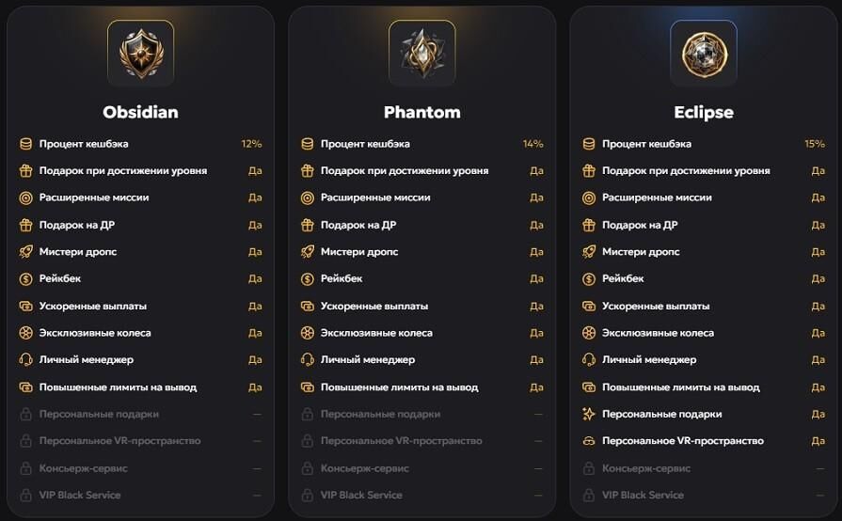
Task: Click Повышенные лимиты на вывод in Eclipse
Action: click(681, 387)
